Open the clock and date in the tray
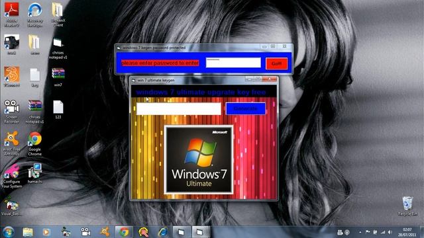The height and width of the screenshot is (238, 424). (x=407, y=232)
